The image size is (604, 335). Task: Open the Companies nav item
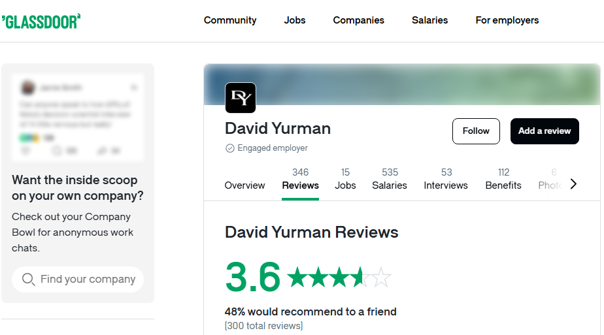(x=358, y=20)
